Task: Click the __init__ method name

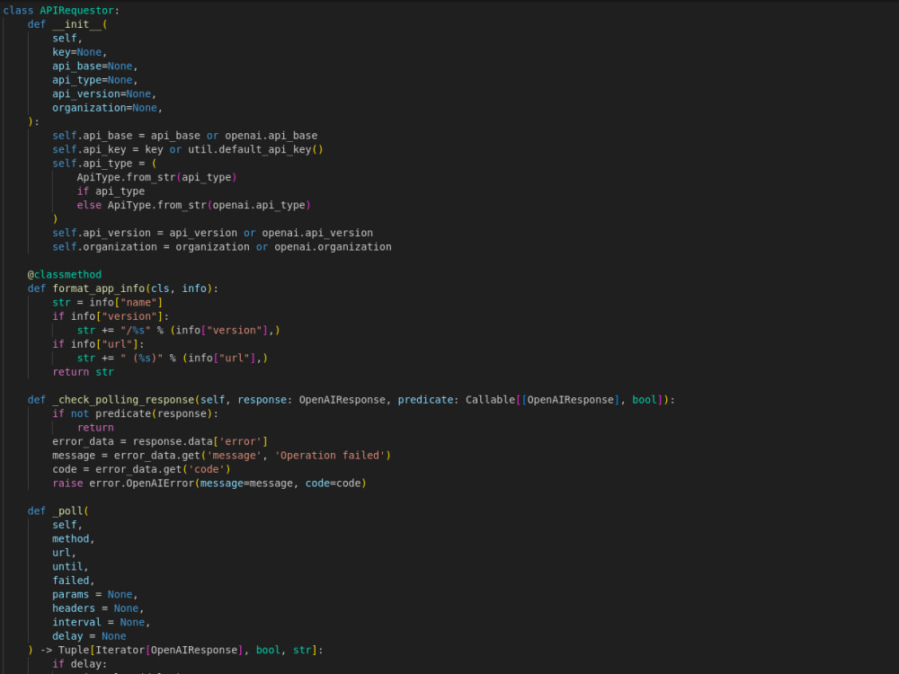Action: (x=76, y=24)
